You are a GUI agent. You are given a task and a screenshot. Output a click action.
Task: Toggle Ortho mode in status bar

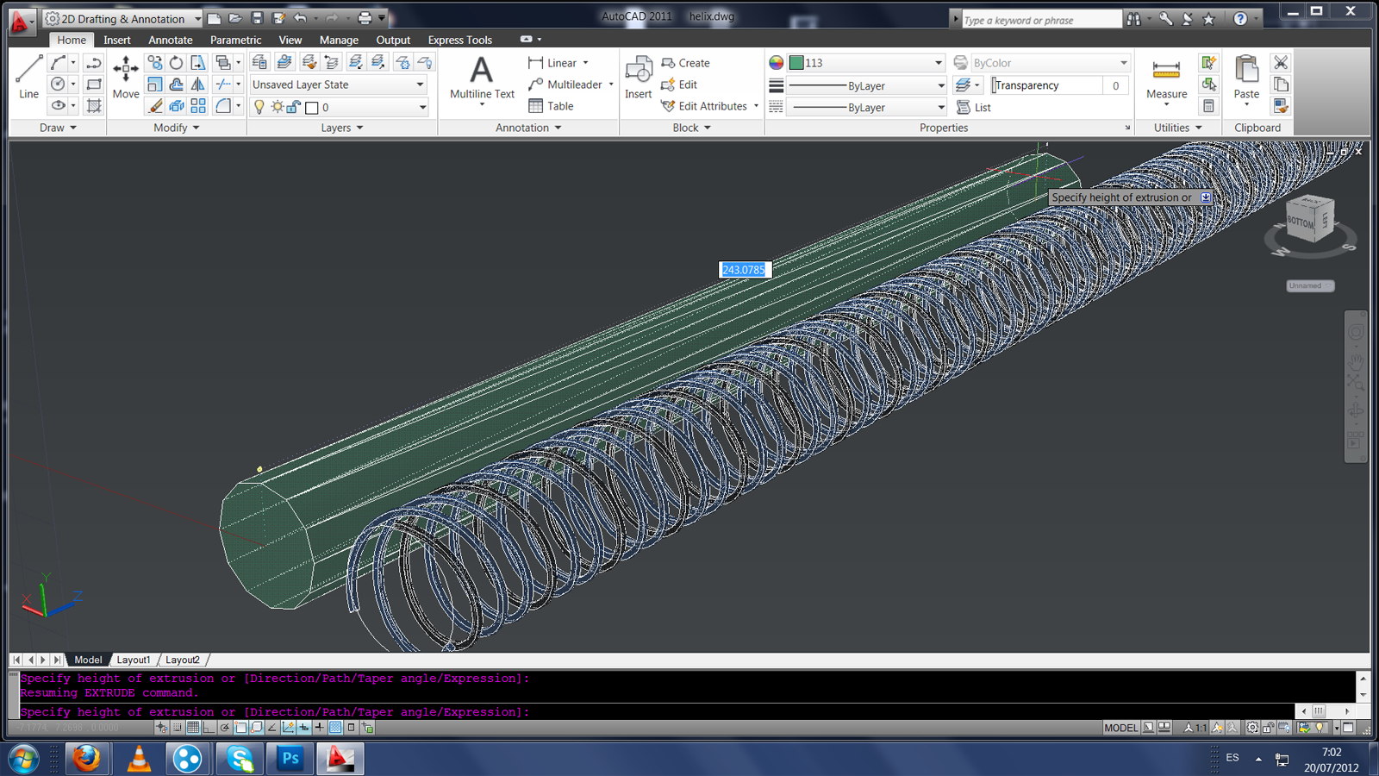click(x=209, y=728)
